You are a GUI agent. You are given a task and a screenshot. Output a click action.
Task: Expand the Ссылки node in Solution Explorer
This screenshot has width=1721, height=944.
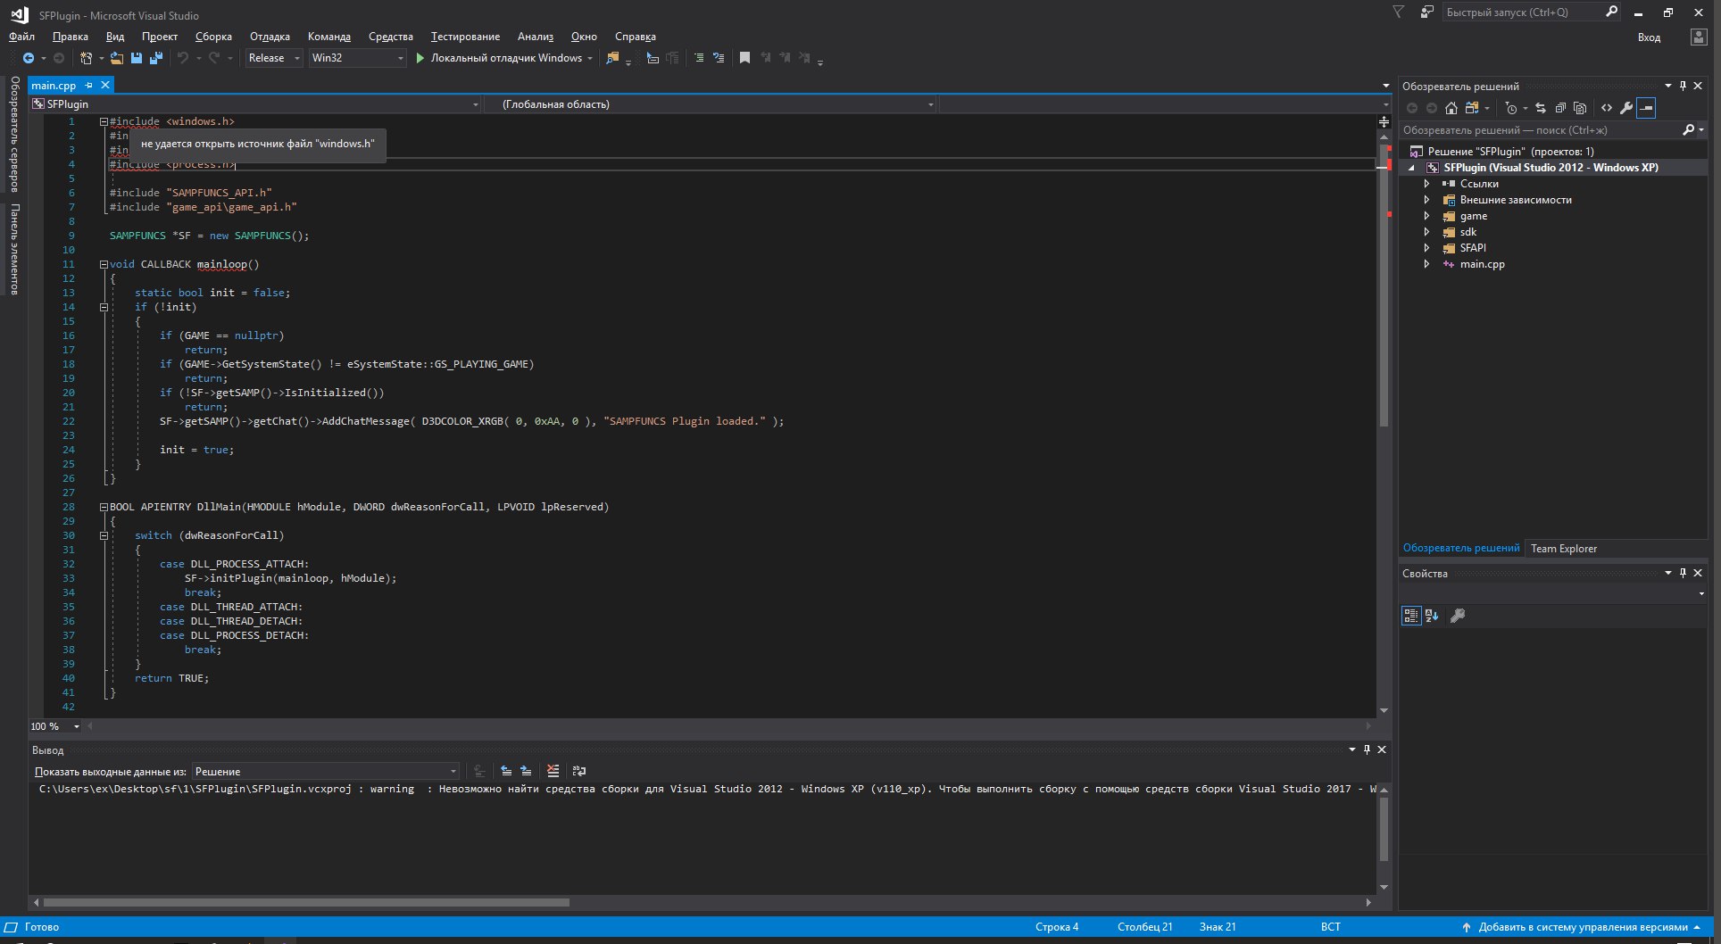click(x=1426, y=184)
